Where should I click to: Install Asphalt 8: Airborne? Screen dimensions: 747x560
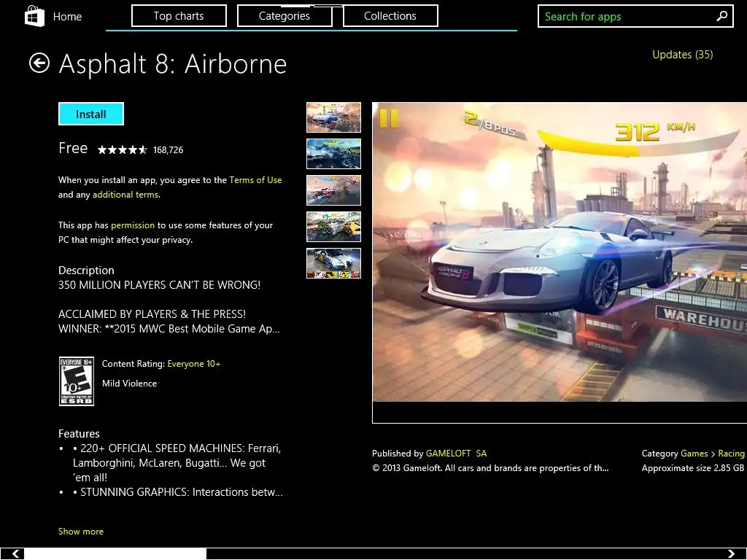point(91,114)
